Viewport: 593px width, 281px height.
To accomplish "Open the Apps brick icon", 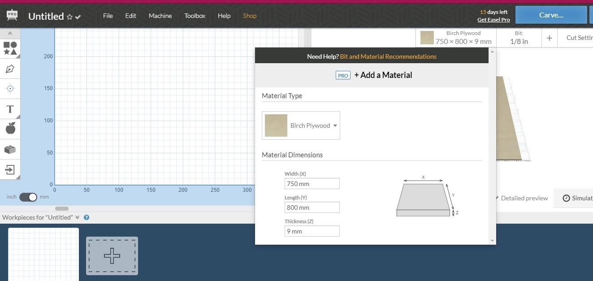I will point(10,149).
